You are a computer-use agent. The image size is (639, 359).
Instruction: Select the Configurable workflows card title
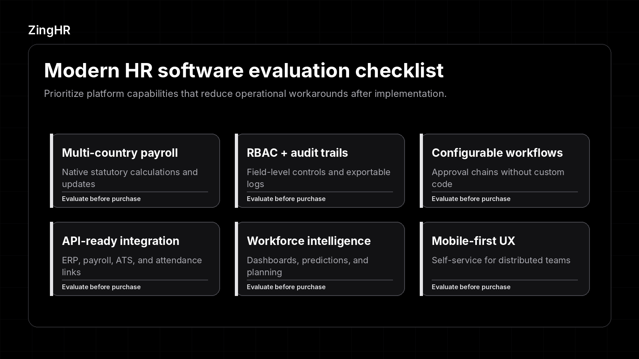click(x=497, y=153)
